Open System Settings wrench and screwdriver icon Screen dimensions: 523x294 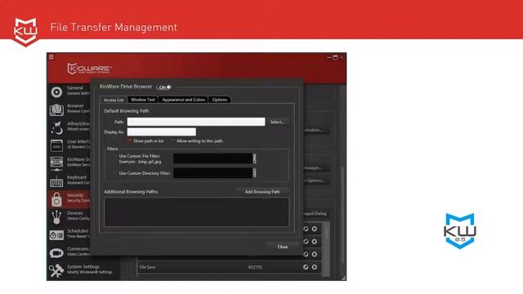click(56, 270)
